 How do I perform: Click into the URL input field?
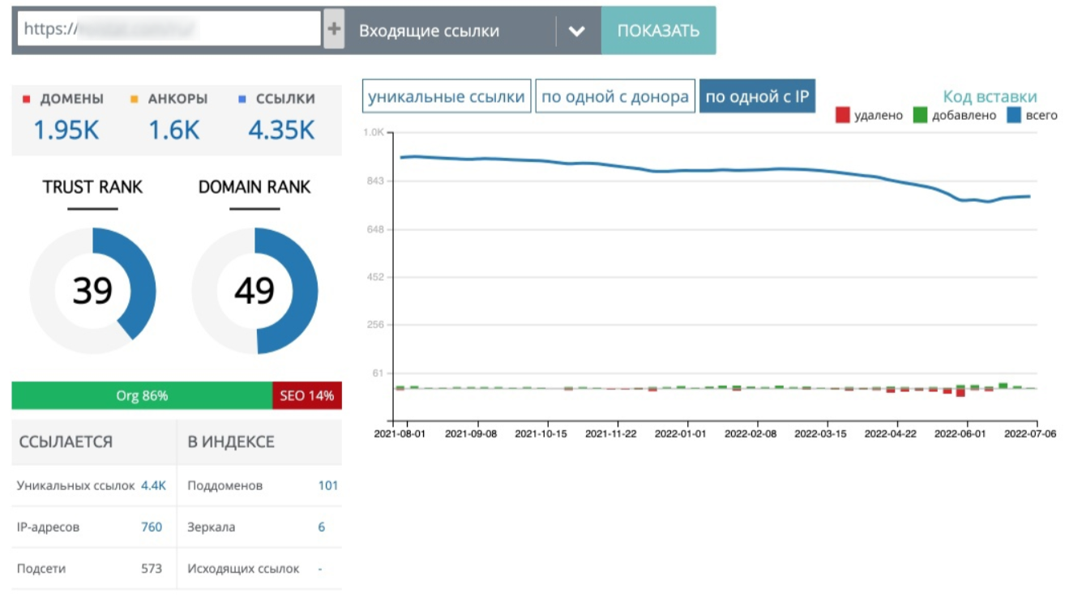point(169,29)
